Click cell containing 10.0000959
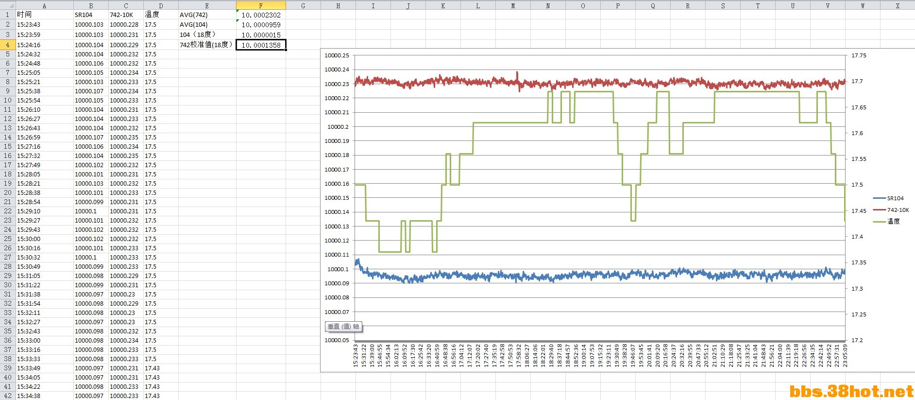Screen dimensions: 915x400 261,24
